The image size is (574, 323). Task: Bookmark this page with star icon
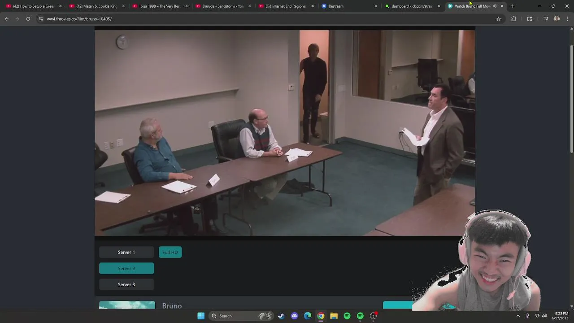click(498, 19)
